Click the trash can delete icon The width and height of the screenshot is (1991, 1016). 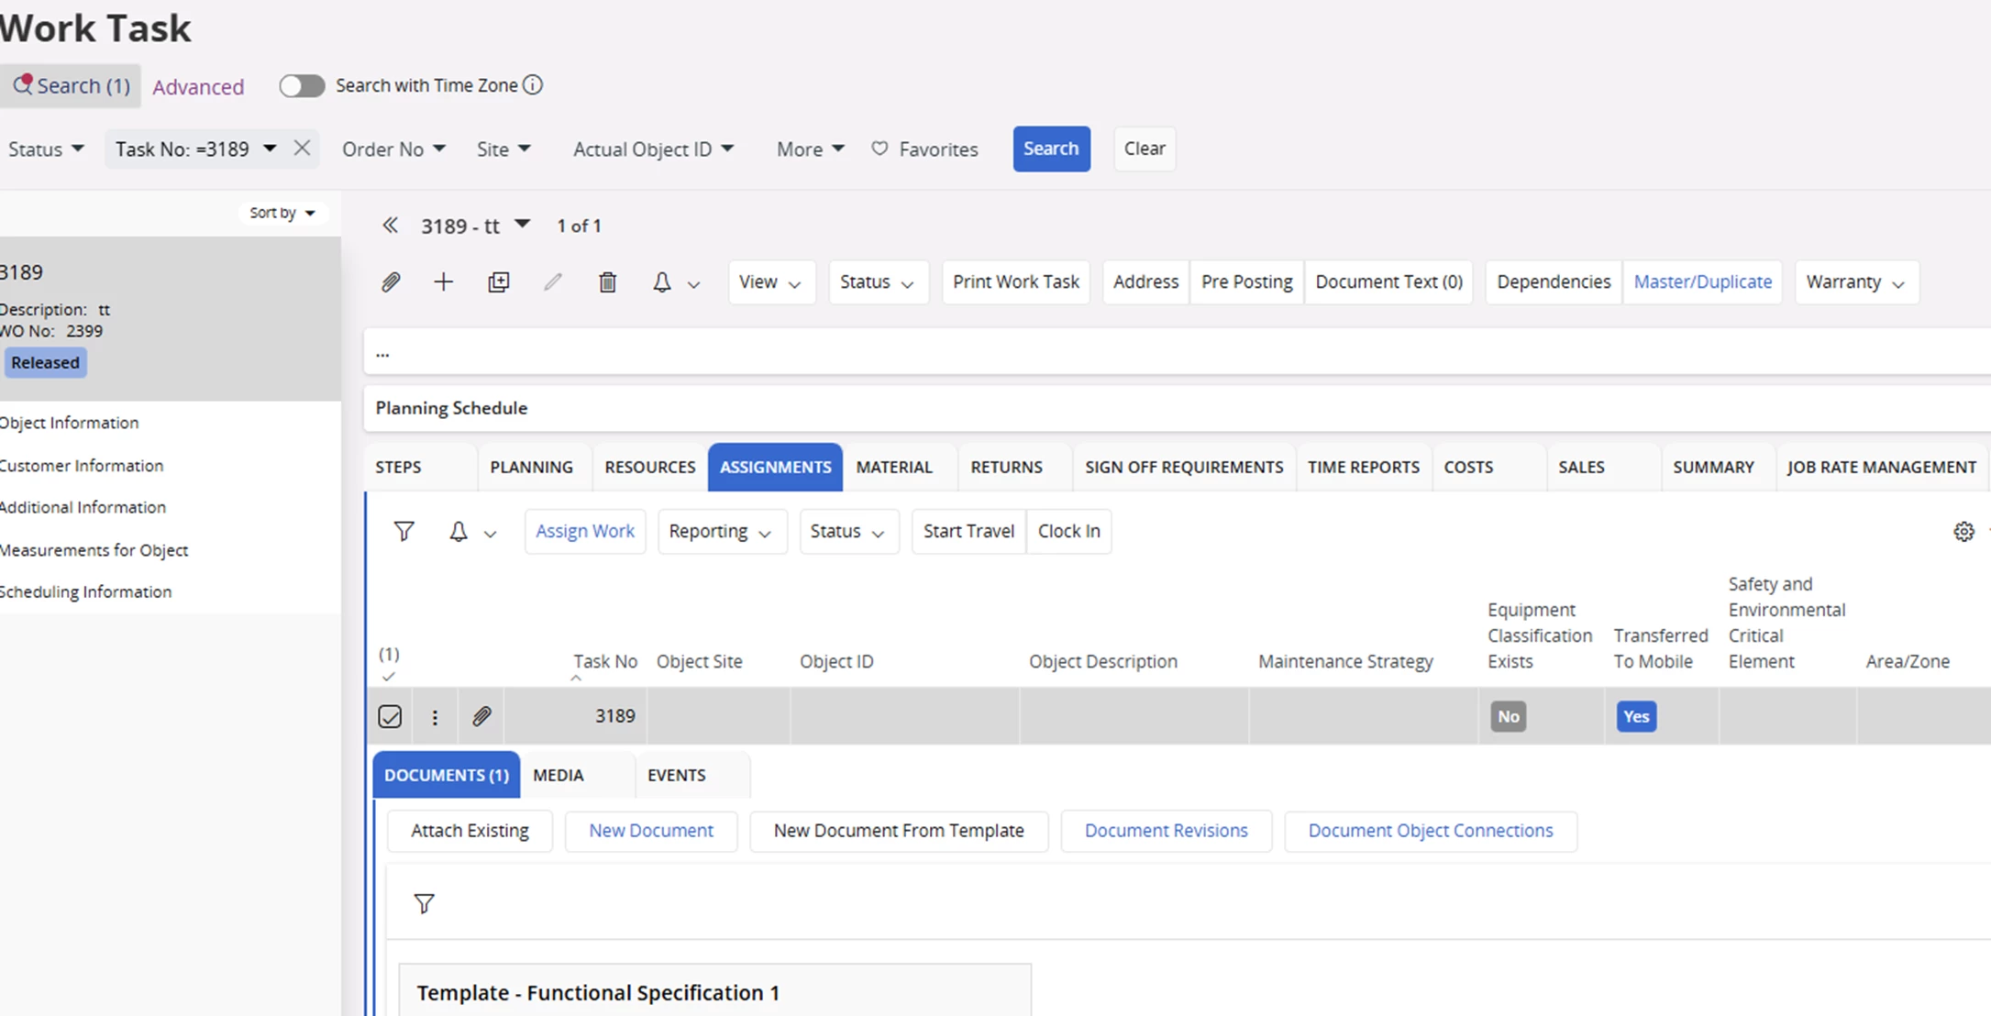[607, 282]
